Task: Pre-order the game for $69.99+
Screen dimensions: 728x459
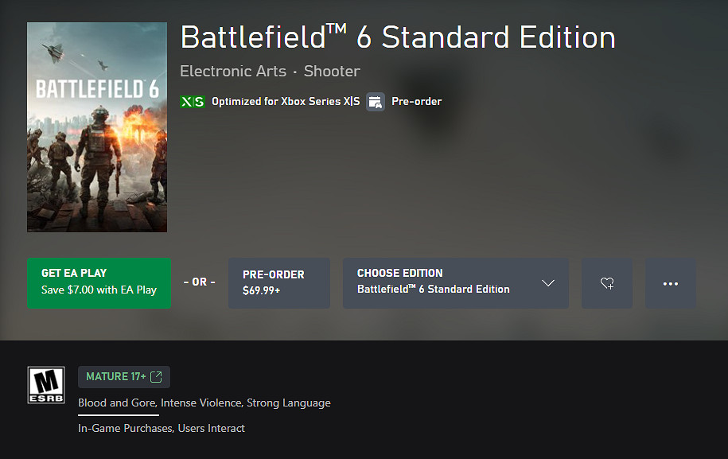Action: 278,282
